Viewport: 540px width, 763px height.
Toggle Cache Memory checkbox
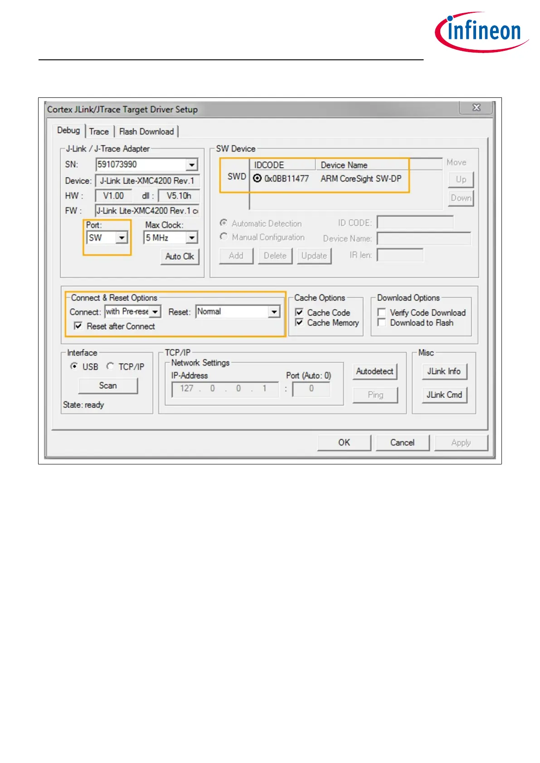[x=299, y=322]
